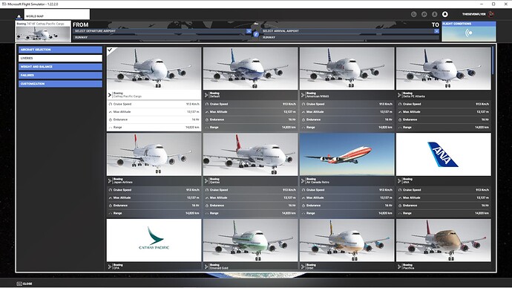Viewport: 512px width, 288px height.
Task: Open Boeing 747-8F aircraft preview tile
Action: [x=43, y=32]
